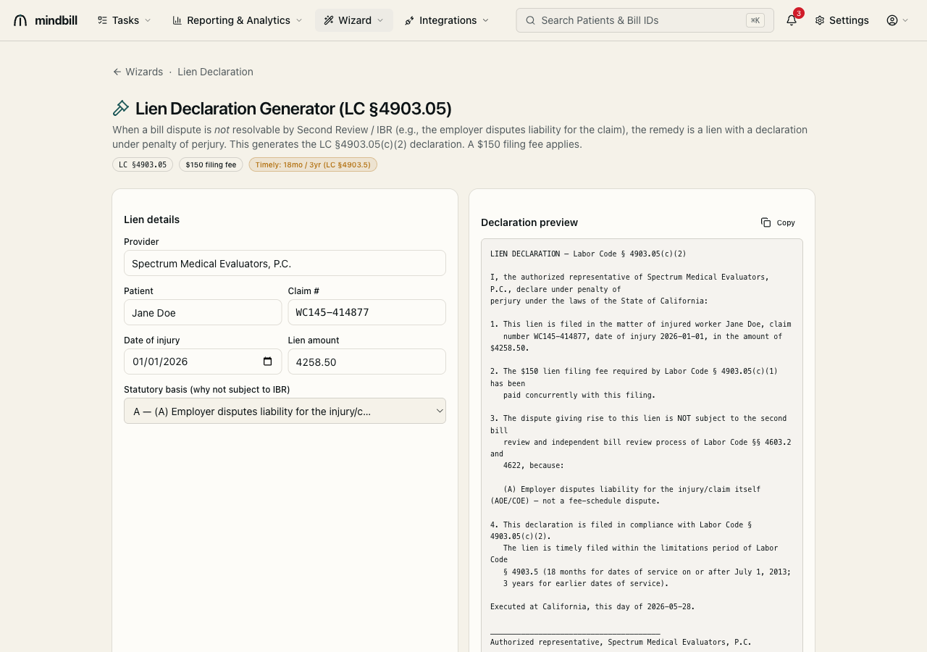Click the gavel icon by page title
The height and width of the screenshot is (652, 927).
121,109
